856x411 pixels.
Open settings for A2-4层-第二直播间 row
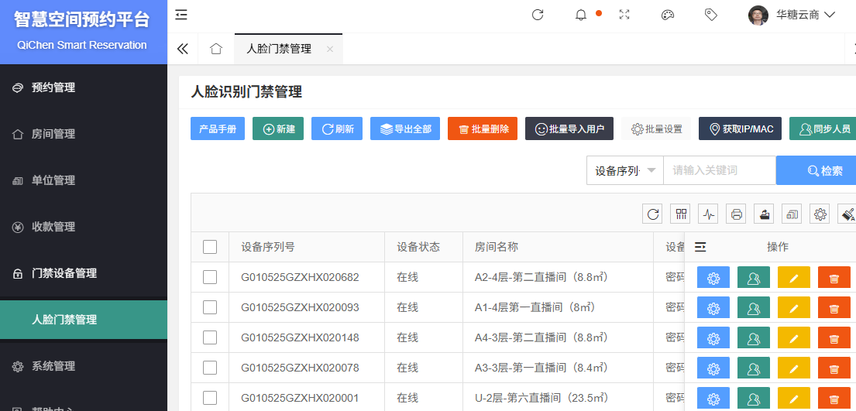(713, 278)
